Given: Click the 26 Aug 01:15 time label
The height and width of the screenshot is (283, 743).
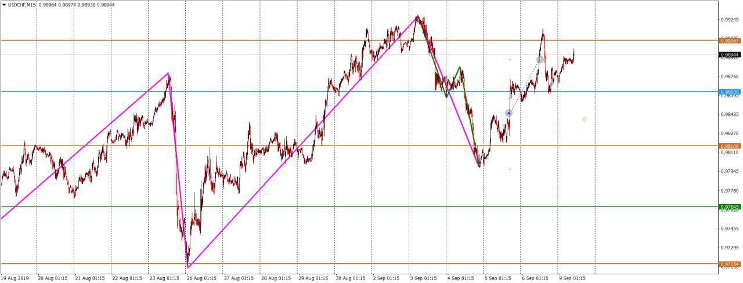Looking at the screenshot, I should click(201, 278).
